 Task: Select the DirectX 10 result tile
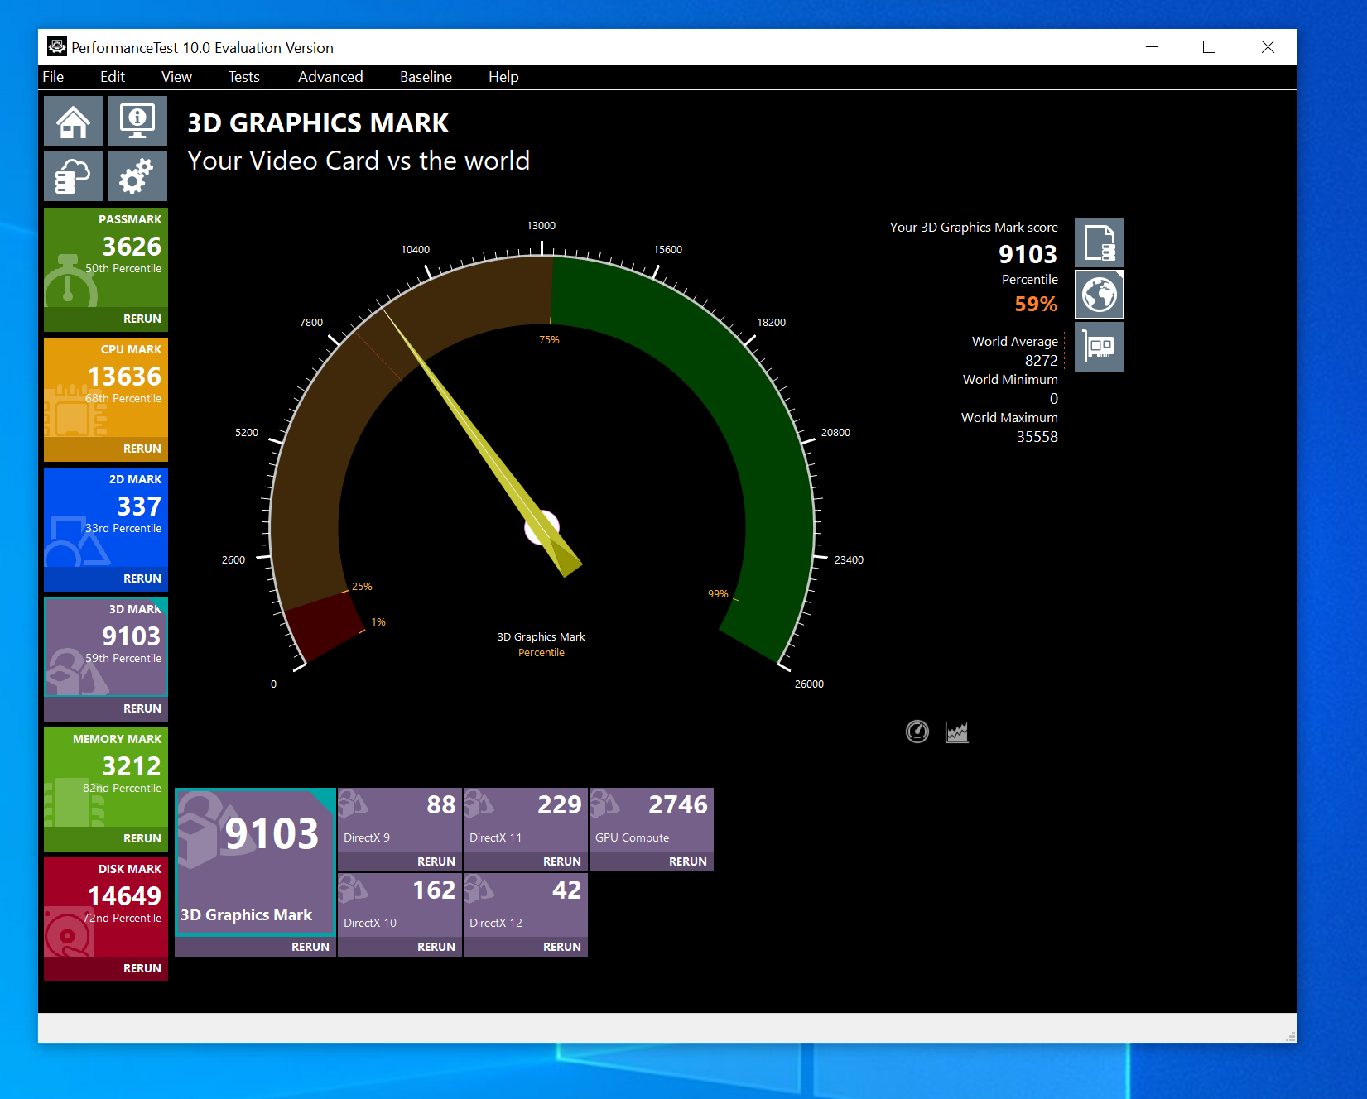400,905
